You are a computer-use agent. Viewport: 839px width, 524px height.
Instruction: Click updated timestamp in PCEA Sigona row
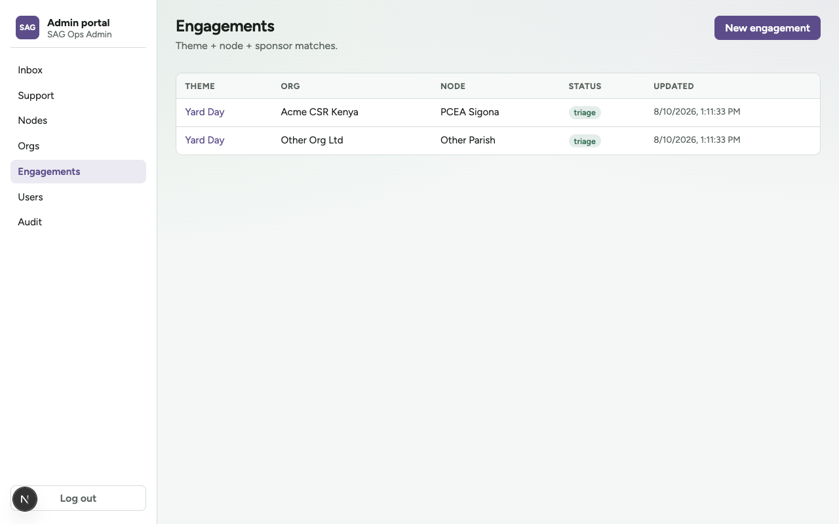tap(697, 112)
